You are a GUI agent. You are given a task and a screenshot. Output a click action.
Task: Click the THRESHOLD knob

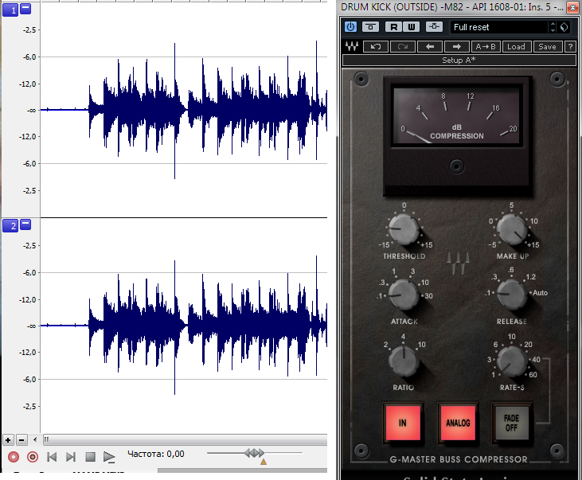[x=404, y=228]
